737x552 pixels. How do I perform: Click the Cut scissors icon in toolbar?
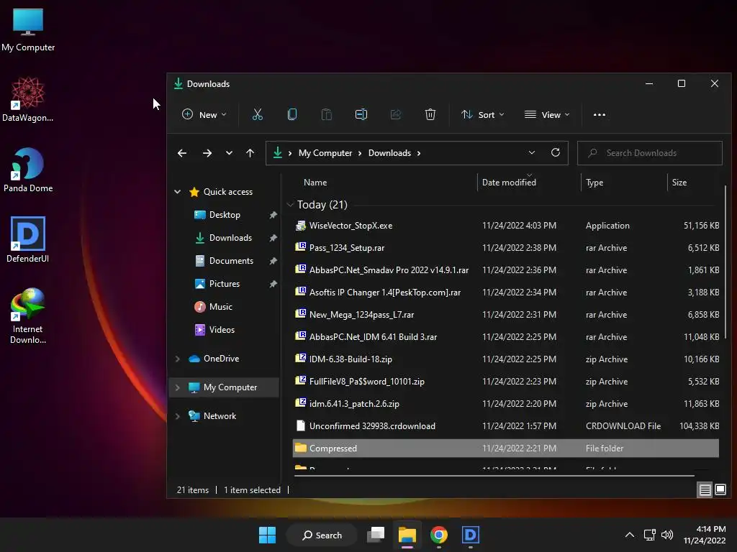(x=257, y=114)
